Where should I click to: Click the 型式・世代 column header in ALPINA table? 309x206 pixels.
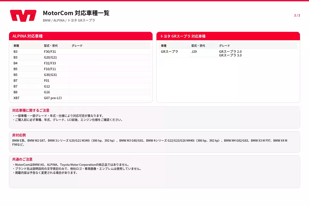(x=51, y=46)
